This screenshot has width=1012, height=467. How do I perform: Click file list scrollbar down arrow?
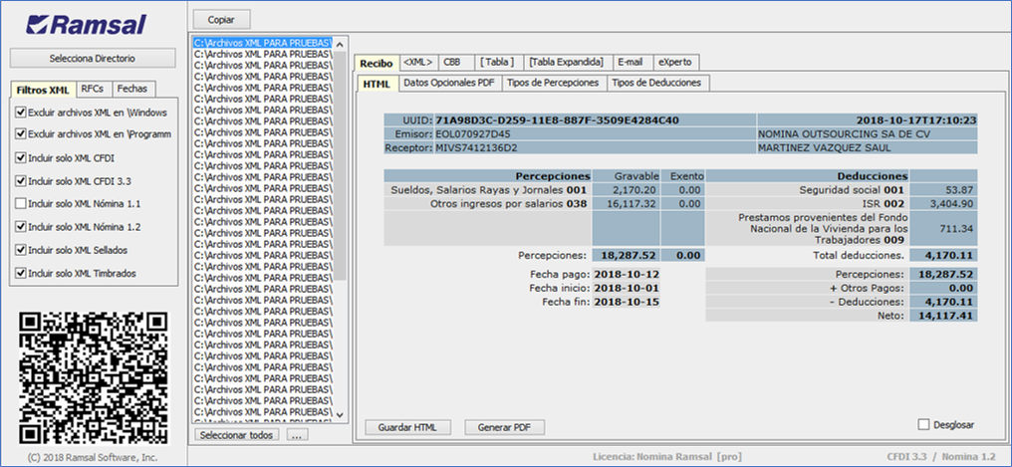[x=340, y=415]
